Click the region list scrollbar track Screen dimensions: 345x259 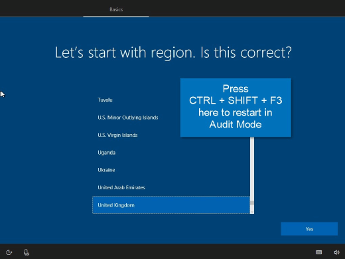(252, 168)
